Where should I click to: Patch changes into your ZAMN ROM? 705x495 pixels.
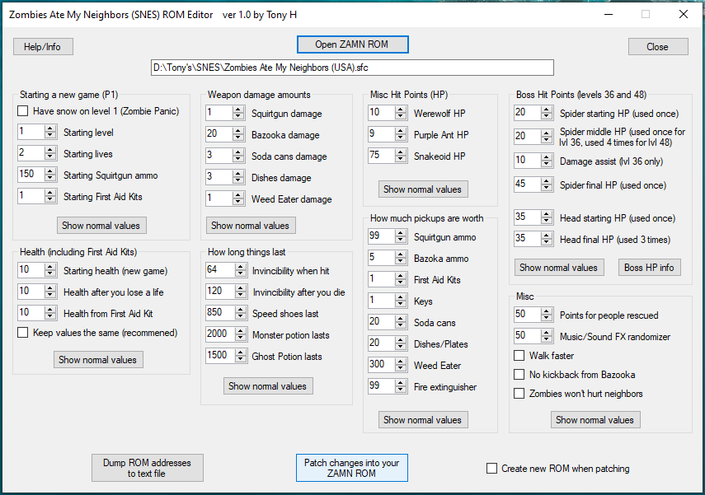coord(351,468)
